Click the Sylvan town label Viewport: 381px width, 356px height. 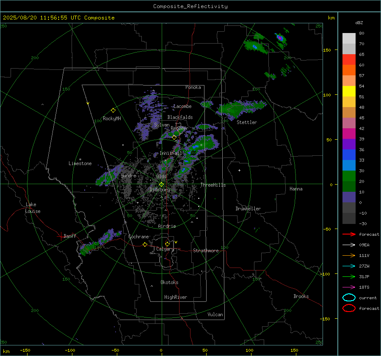(162, 125)
